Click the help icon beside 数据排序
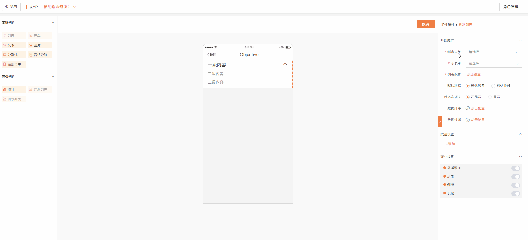The image size is (528, 240). click(x=468, y=108)
